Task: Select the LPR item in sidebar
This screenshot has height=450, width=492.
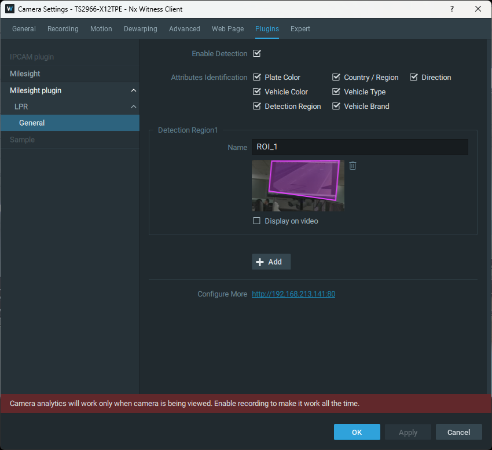Action: tap(70, 107)
